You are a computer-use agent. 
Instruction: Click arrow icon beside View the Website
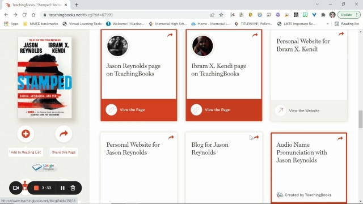coord(281,110)
